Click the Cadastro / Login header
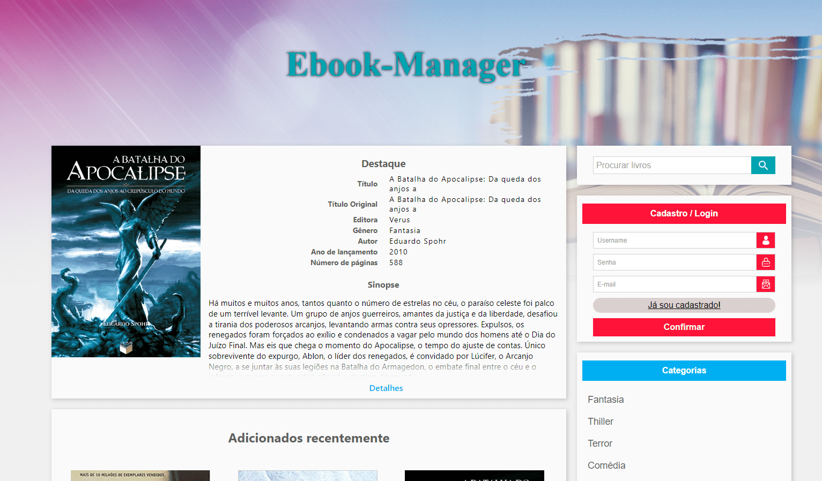 tap(684, 214)
